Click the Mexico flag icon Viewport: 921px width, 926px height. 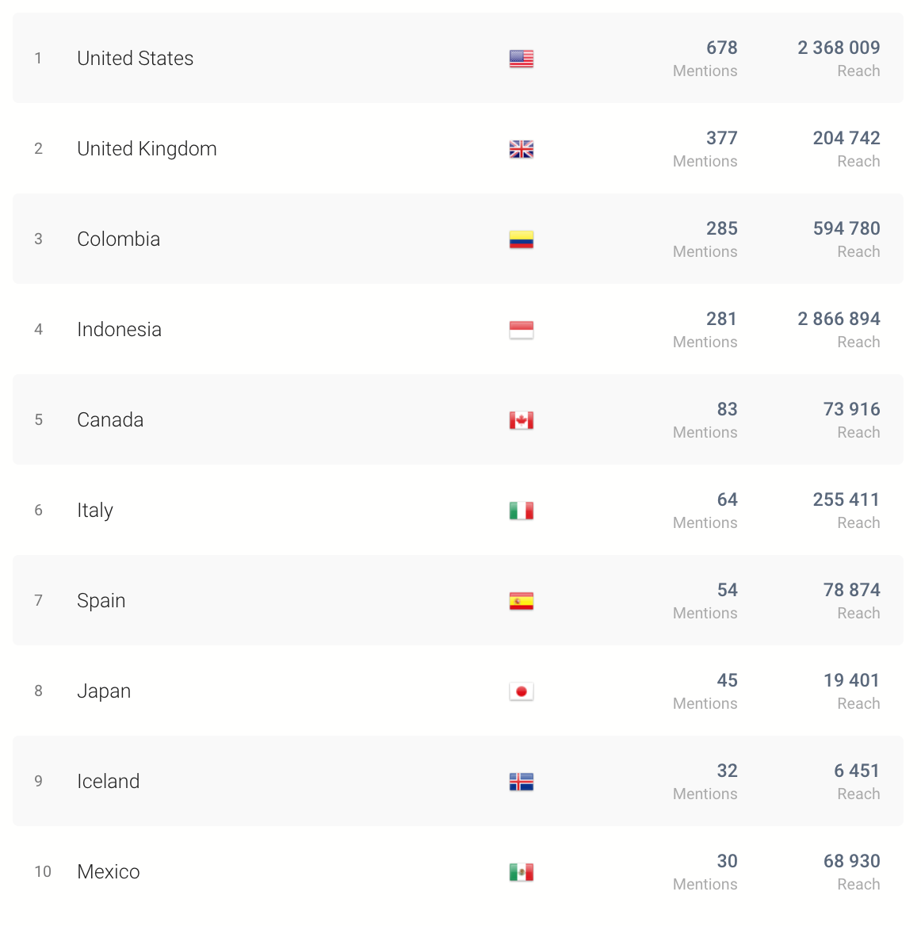pos(522,871)
